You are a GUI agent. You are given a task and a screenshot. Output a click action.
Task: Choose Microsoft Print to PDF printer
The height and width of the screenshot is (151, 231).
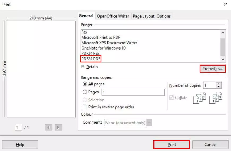pos(101,37)
